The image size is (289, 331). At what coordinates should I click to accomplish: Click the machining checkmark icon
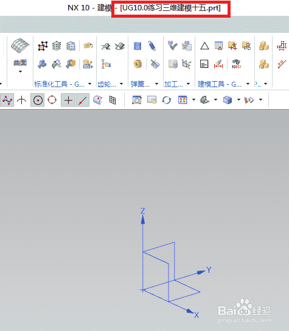pyautogui.click(x=173, y=46)
